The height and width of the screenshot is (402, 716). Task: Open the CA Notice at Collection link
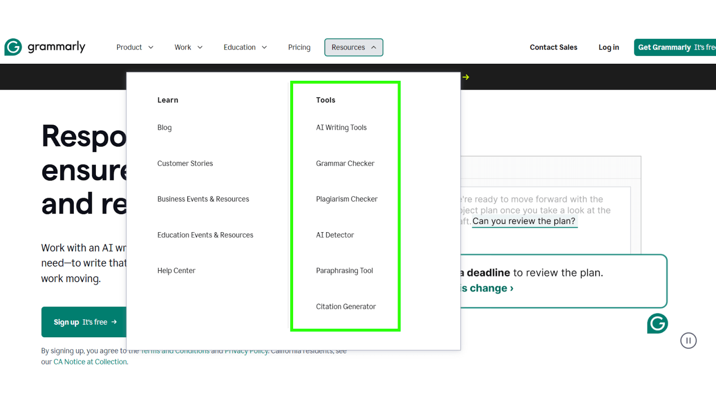[x=90, y=362]
